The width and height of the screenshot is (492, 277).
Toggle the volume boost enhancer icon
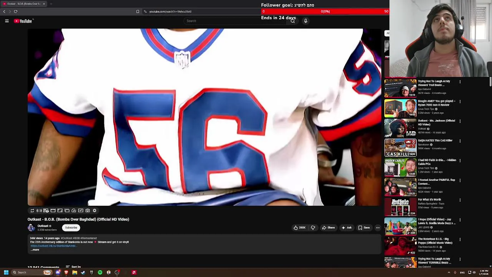click(39, 210)
